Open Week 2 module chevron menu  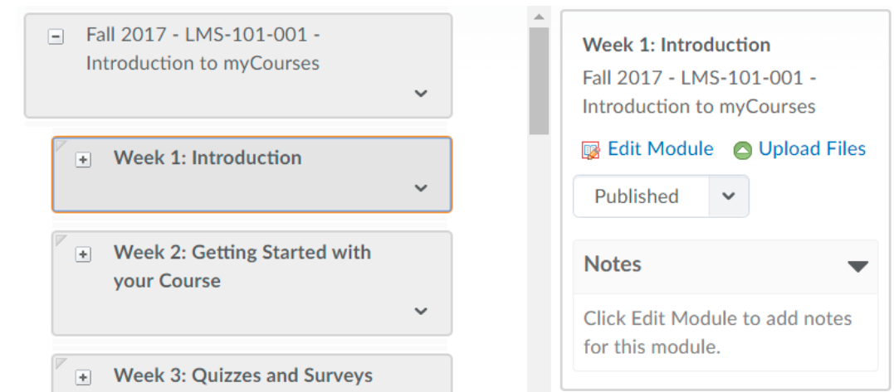coord(421,311)
